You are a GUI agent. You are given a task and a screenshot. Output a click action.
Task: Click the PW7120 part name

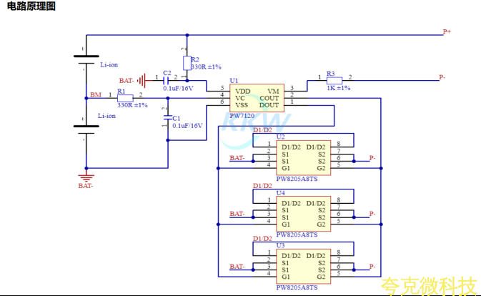click(x=242, y=116)
